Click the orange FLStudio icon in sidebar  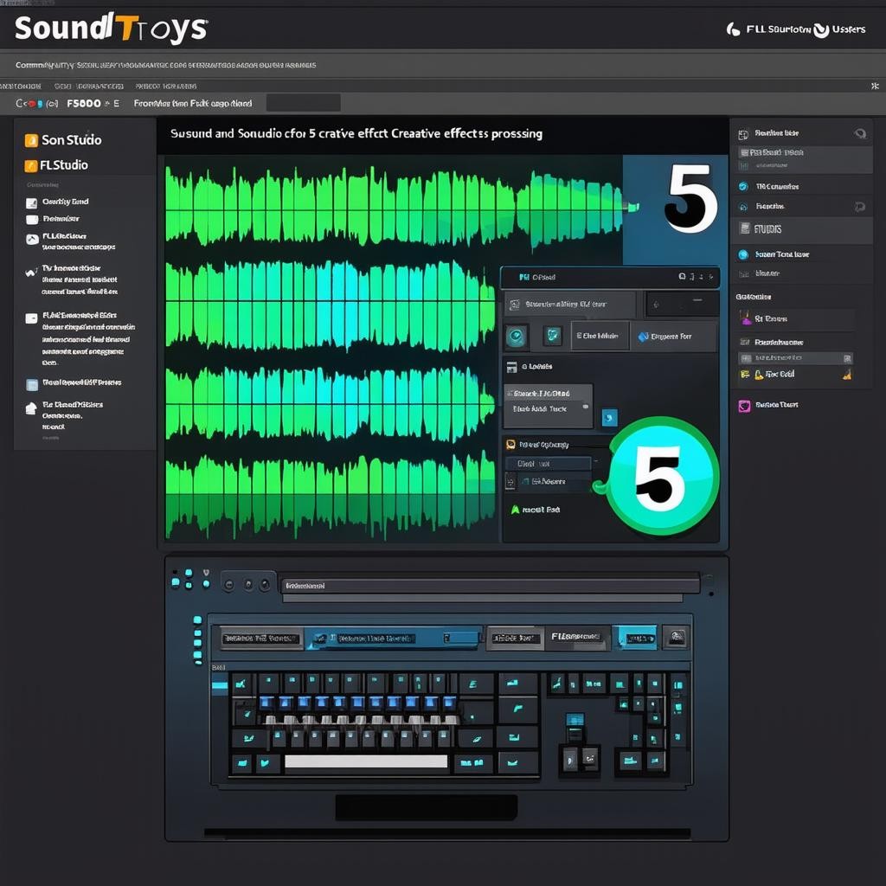(31, 165)
